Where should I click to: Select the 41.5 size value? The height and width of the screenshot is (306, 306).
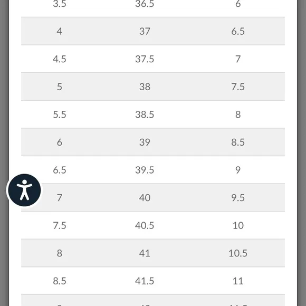[145, 281]
